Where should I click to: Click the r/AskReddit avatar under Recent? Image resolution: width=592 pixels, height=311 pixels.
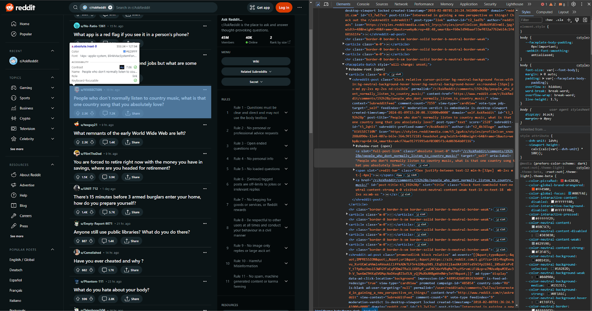(13, 61)
